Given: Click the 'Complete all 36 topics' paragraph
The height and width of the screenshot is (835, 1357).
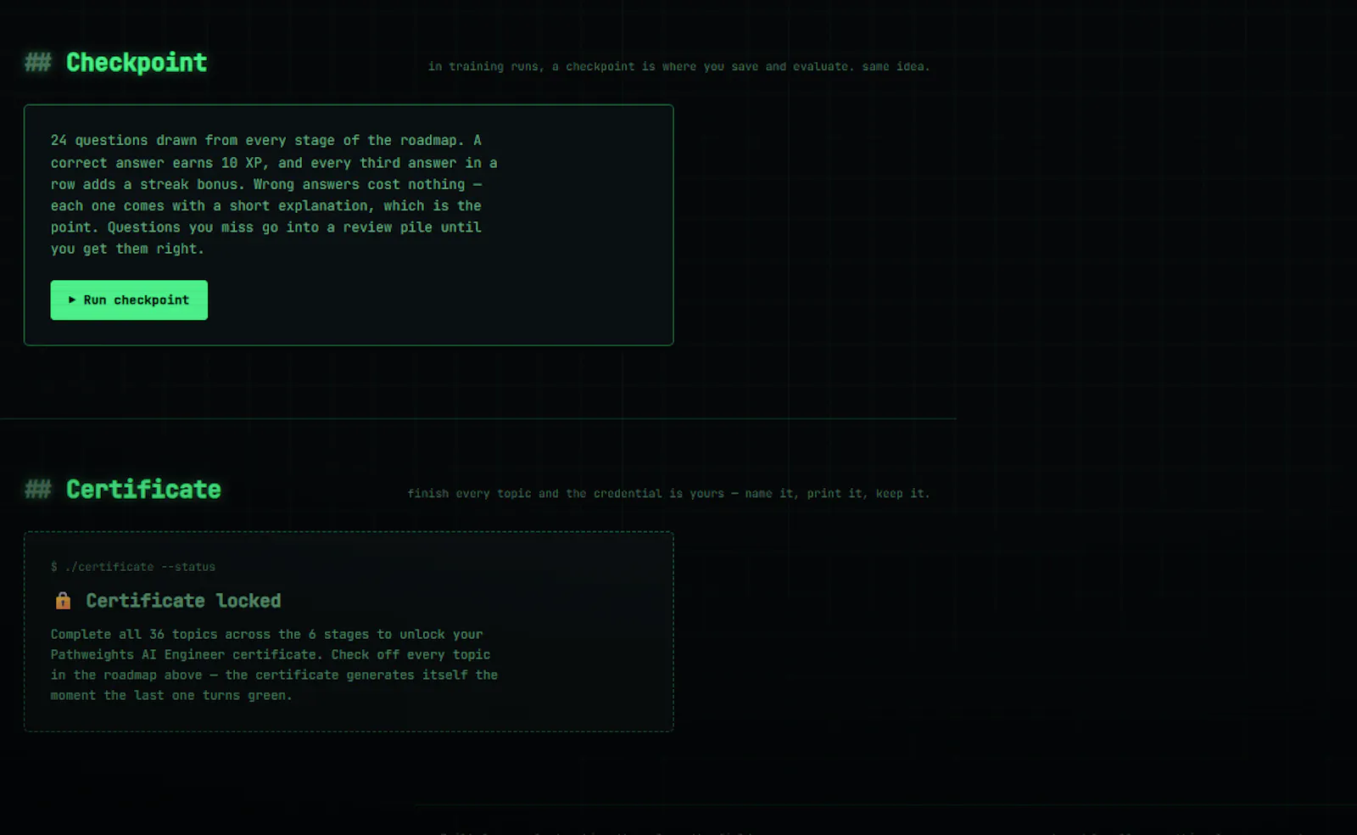Looking at the screenshot, I should 274,664.
